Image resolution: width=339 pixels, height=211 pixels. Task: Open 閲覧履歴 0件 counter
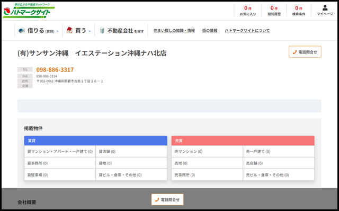[274, 11]
